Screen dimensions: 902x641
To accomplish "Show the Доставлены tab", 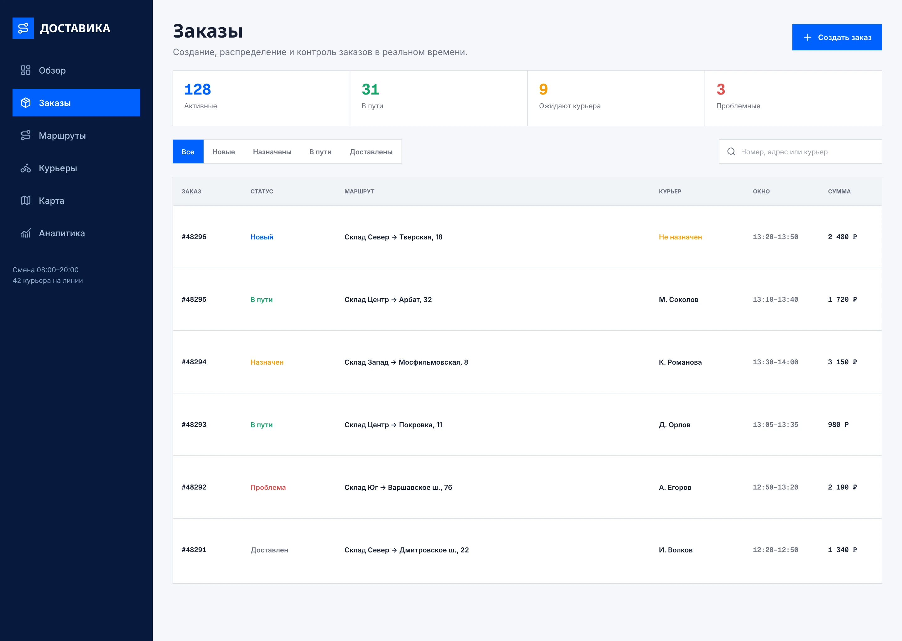I will point(371,151).
